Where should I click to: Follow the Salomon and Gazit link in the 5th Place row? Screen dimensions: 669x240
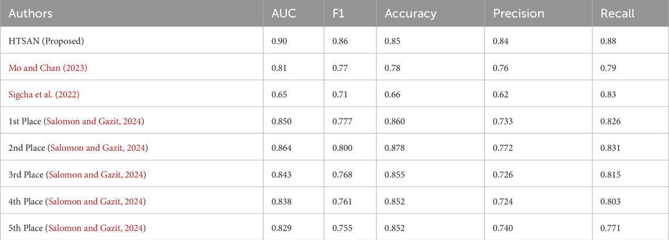click(97, 228)
